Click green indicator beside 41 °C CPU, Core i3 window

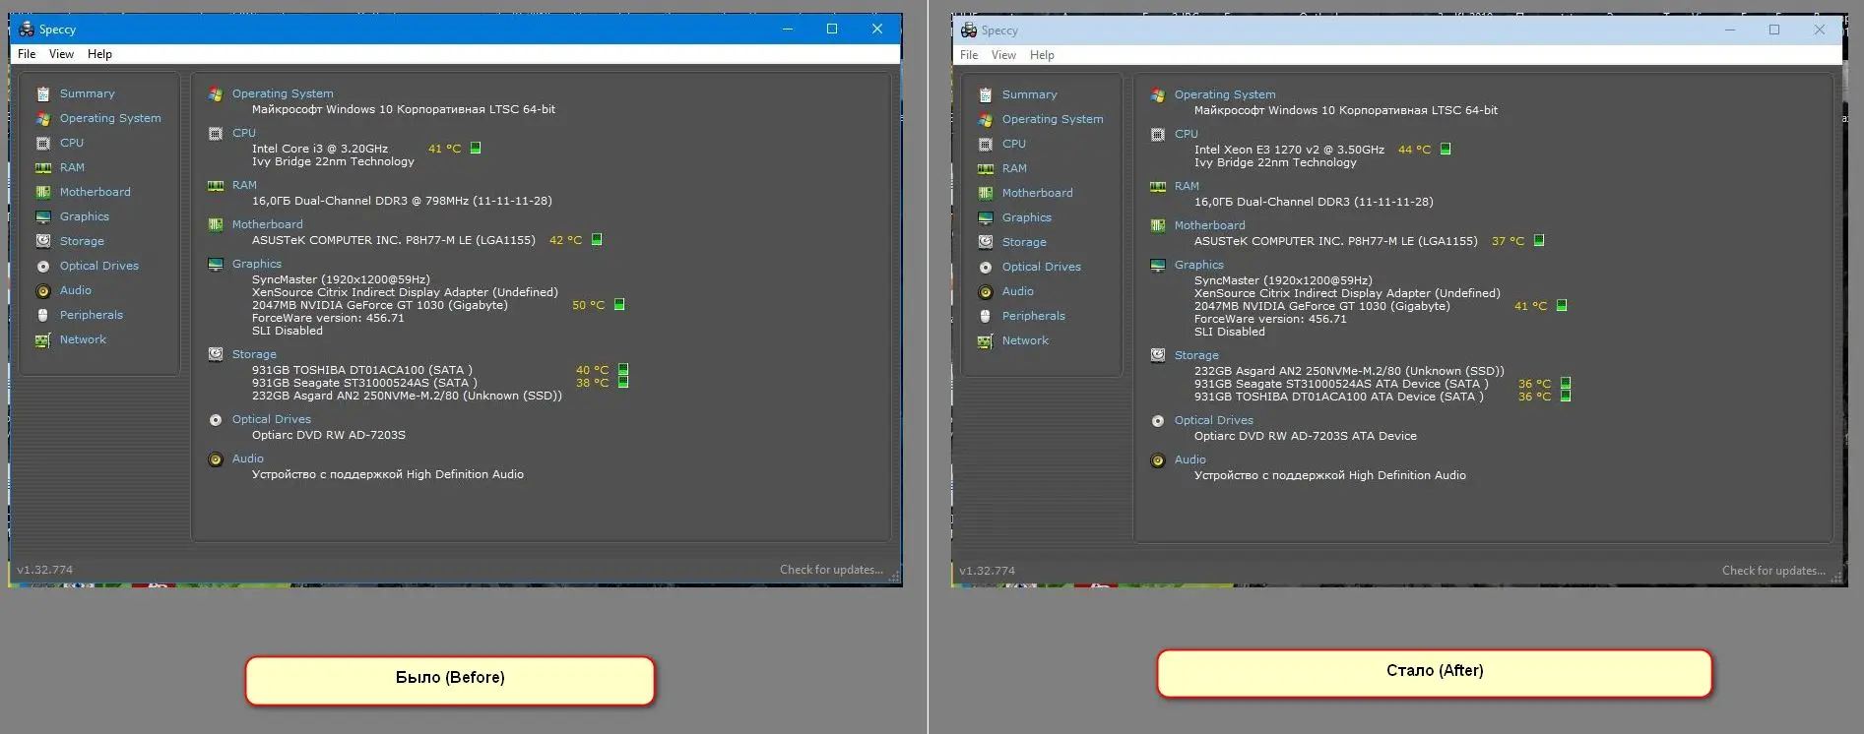[476, 149]
